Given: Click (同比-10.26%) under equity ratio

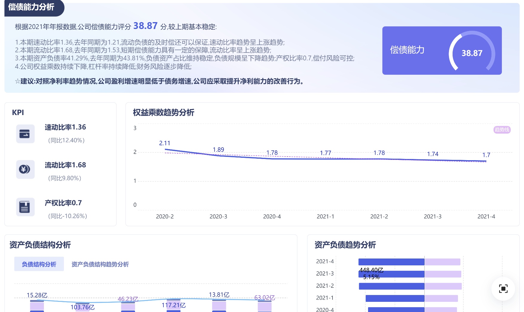Looking at the screenshot, I should click(x=68, y=216).
